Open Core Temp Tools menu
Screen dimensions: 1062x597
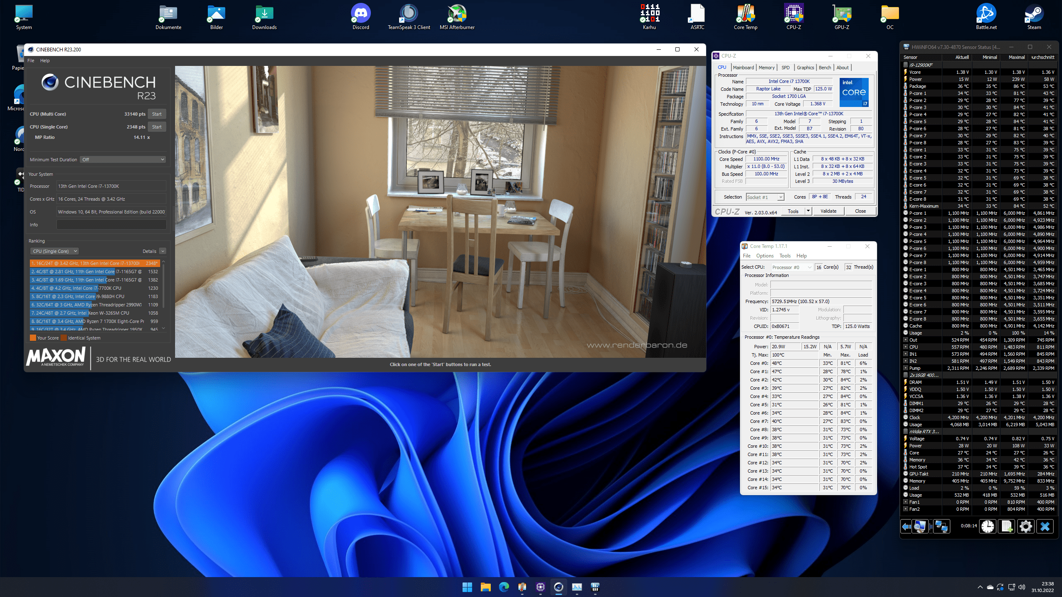pos(785,256)
